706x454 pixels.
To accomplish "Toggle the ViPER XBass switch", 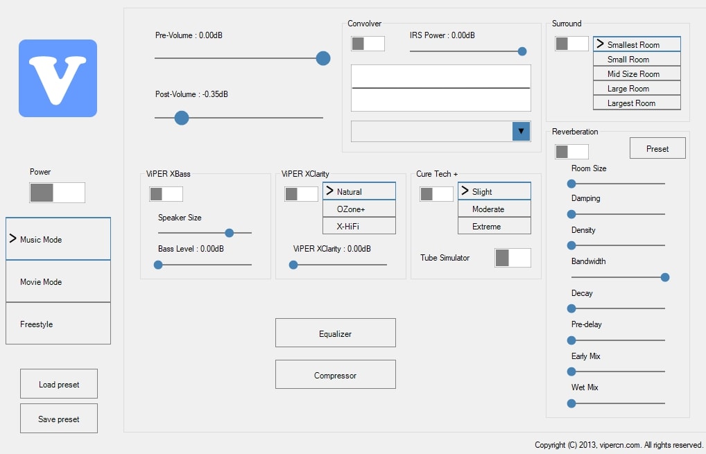I will (x=166, y=194).
